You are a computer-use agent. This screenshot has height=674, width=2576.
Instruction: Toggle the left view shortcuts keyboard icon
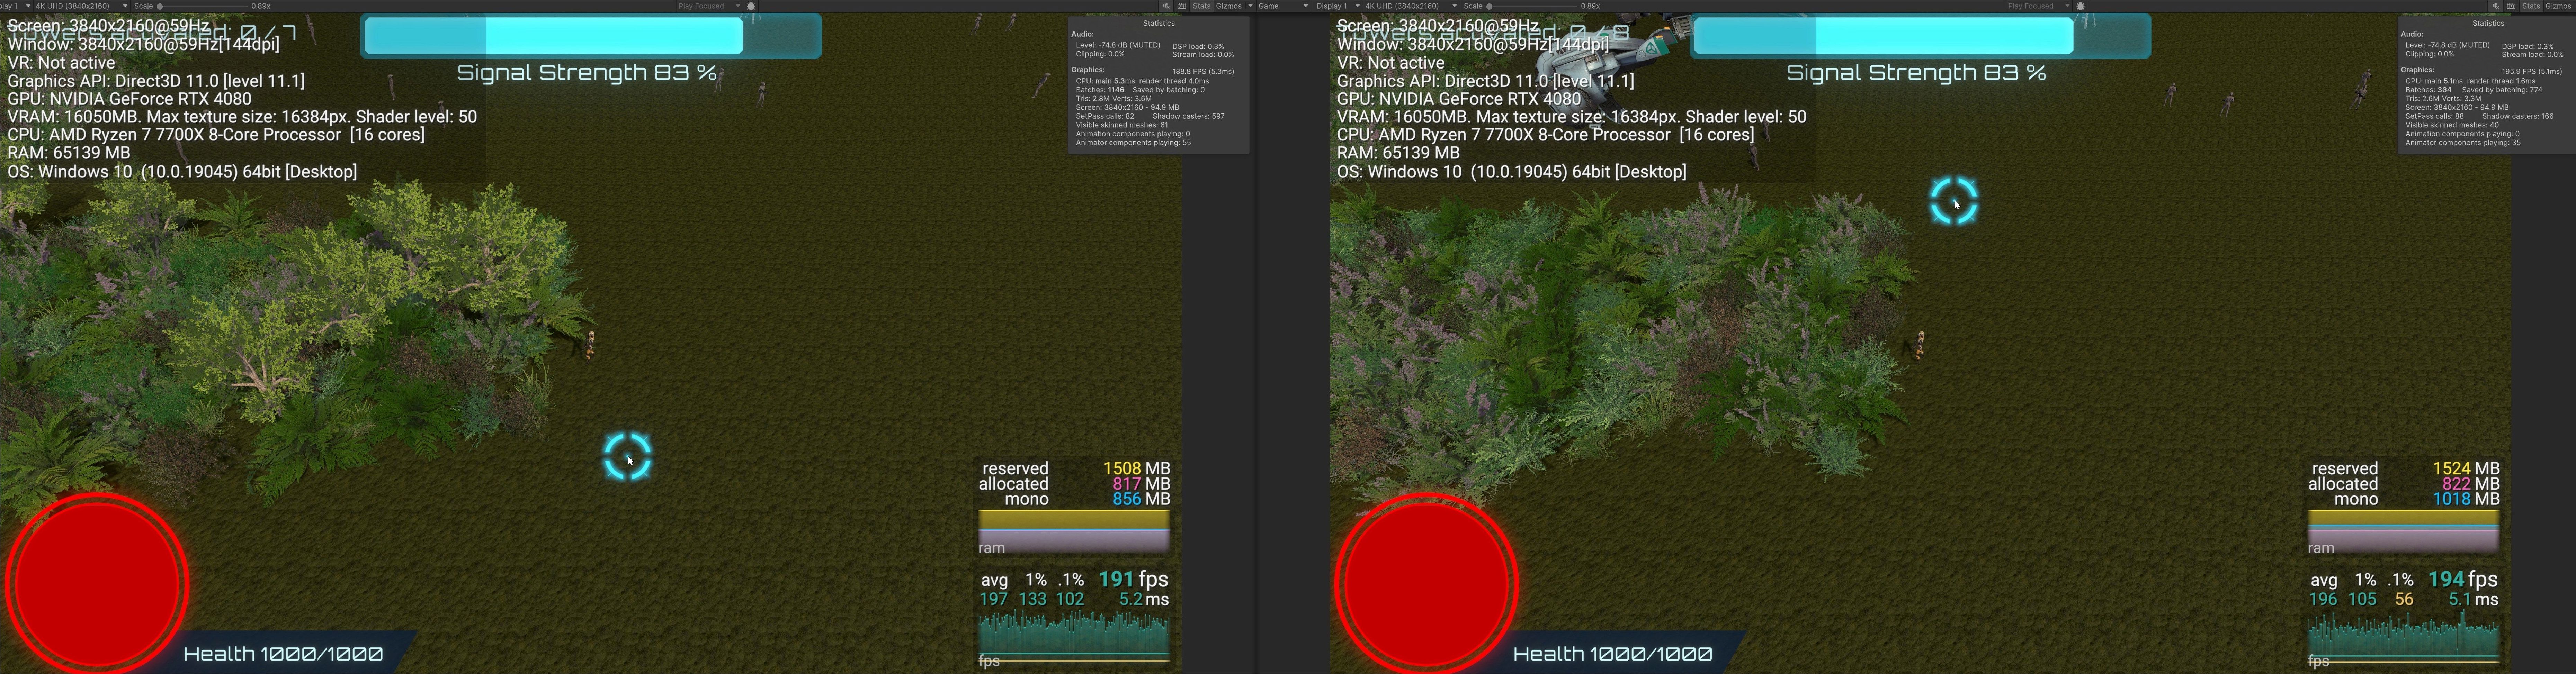tap(1182, 6)
